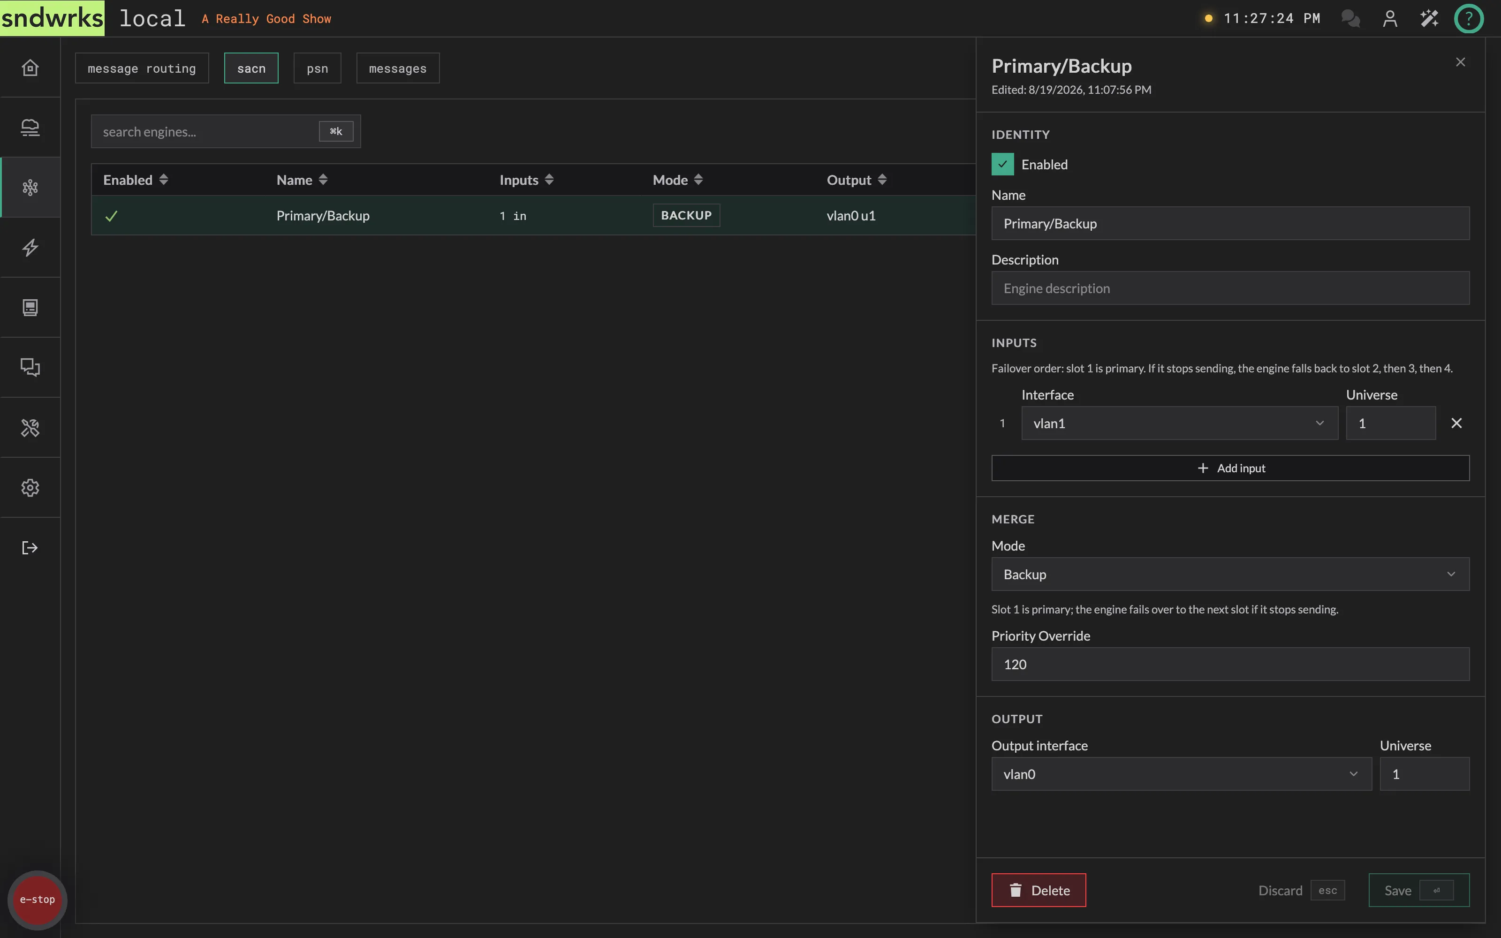Click the Output Universe field
Image resolution: width=1501 pixels, height=938 pixels.
coord(1424,773)
